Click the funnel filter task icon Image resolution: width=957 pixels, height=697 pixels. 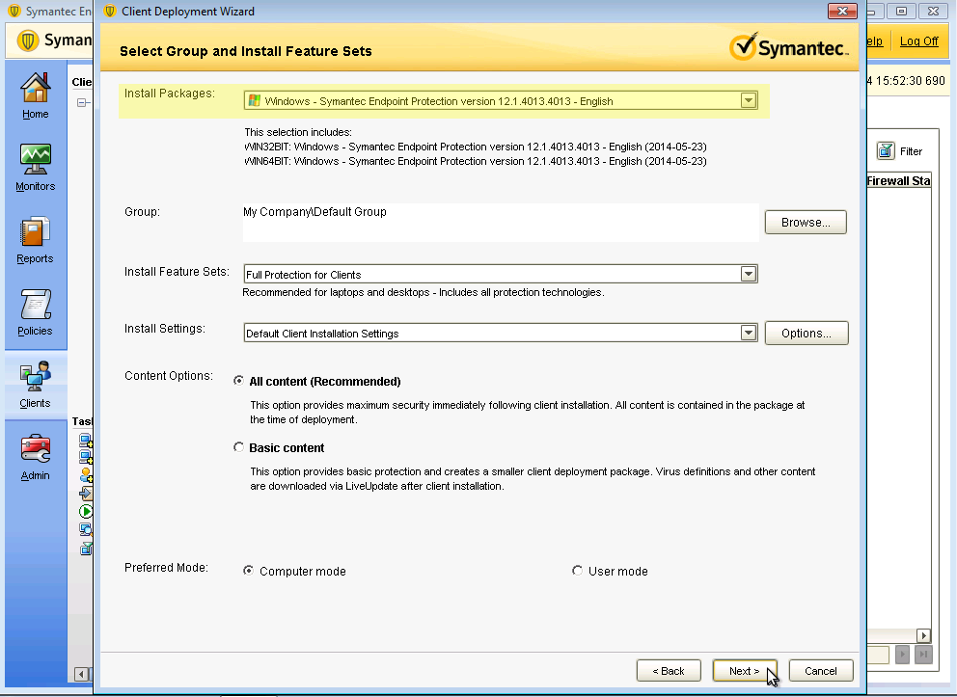(86, 549)
